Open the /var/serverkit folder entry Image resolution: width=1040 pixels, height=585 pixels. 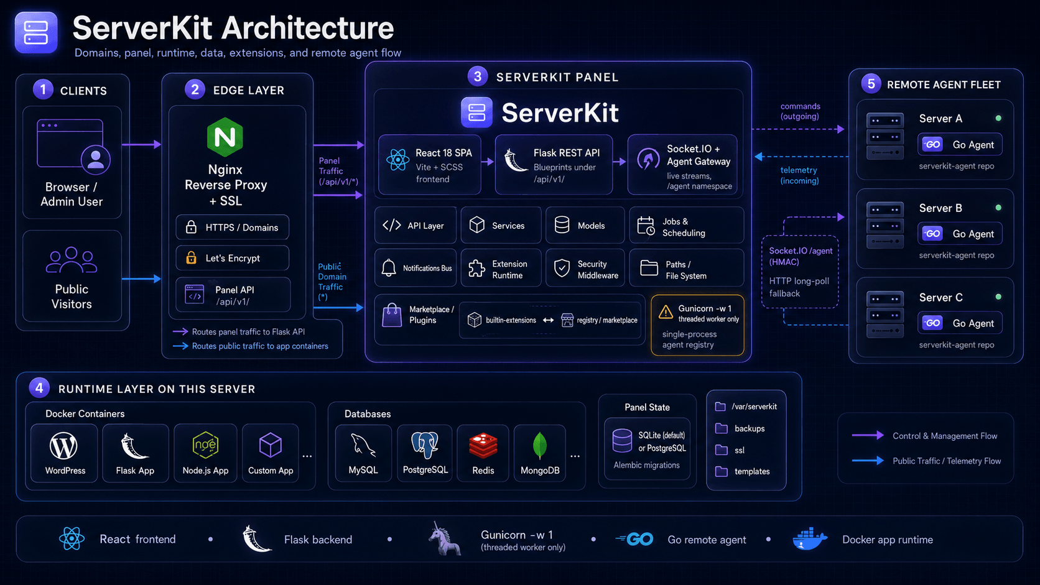coord(746,407)
